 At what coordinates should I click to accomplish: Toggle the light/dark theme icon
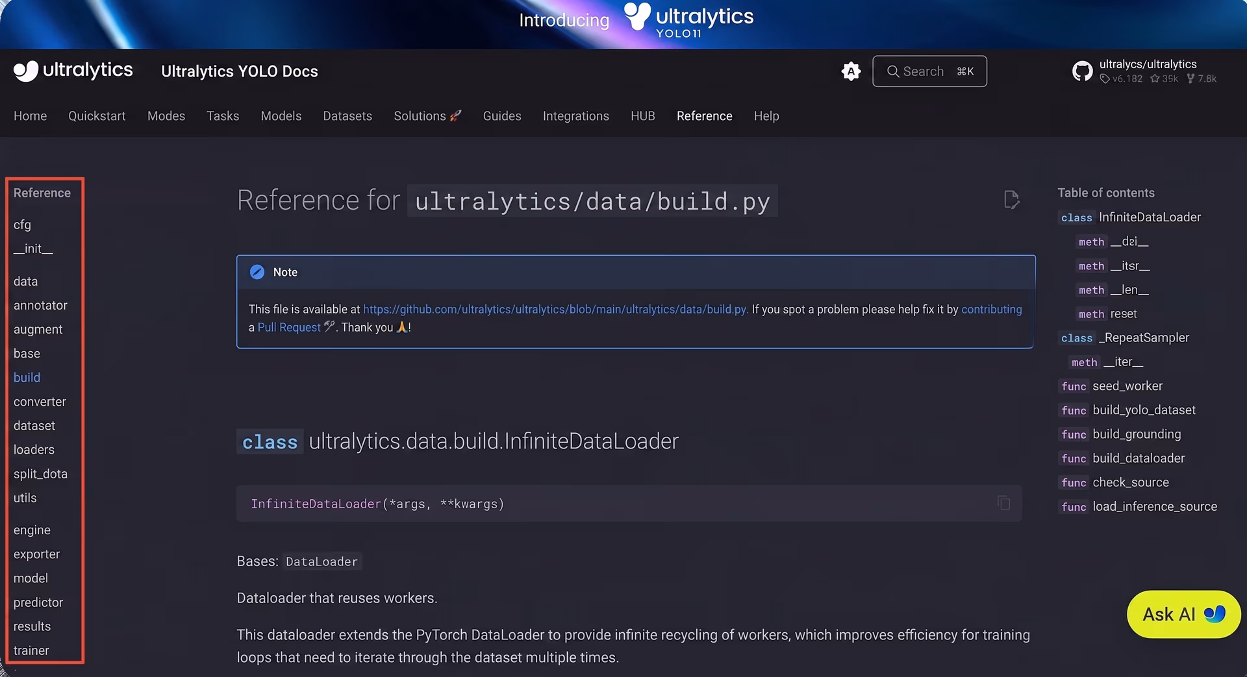[x=851, y=71]
